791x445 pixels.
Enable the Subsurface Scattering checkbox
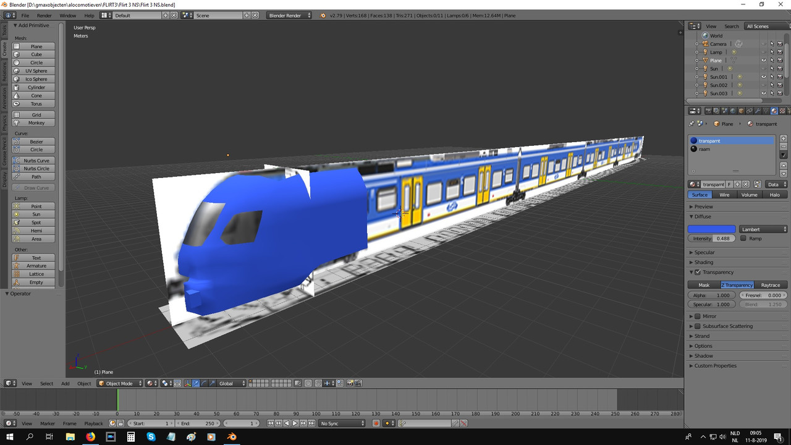pyautogui.click(x=698, y=326)
